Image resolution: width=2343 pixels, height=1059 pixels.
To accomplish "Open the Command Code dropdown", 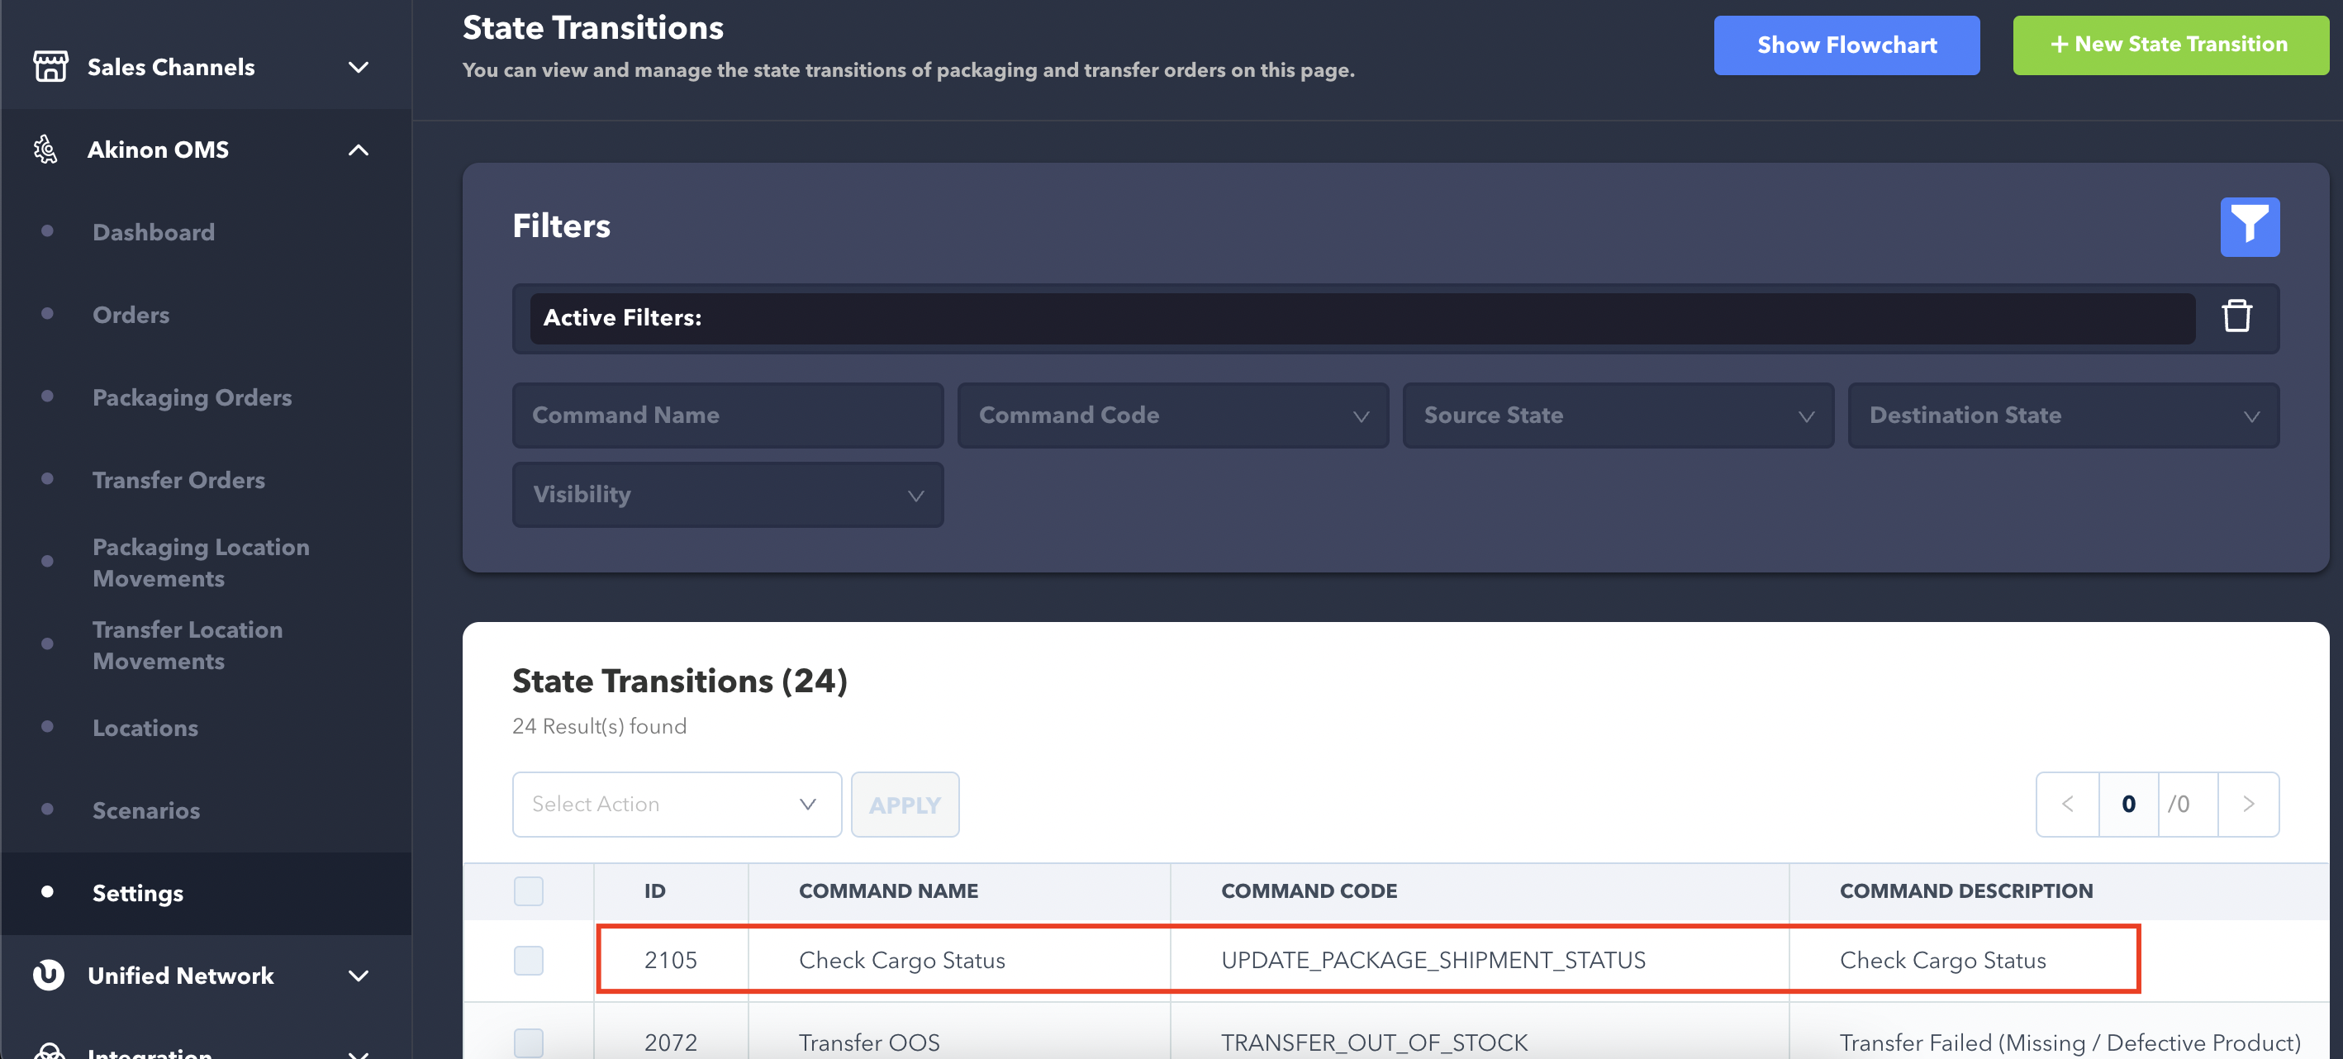I will pyautogui.click(x=1171, y=415).
